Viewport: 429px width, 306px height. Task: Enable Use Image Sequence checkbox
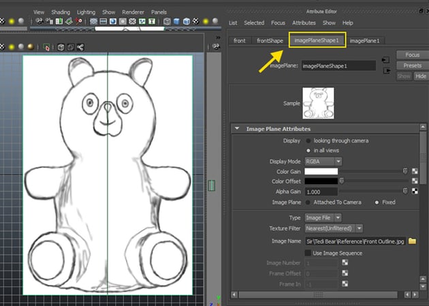[x=308, y=253]
